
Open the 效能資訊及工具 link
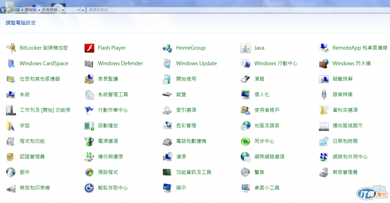click(x=194, y=172)
